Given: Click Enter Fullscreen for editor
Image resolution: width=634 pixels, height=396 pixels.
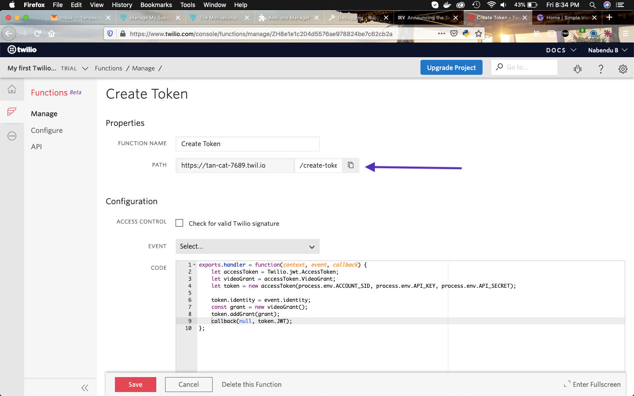Looking at the screenshot, I should tap(592, 385).
